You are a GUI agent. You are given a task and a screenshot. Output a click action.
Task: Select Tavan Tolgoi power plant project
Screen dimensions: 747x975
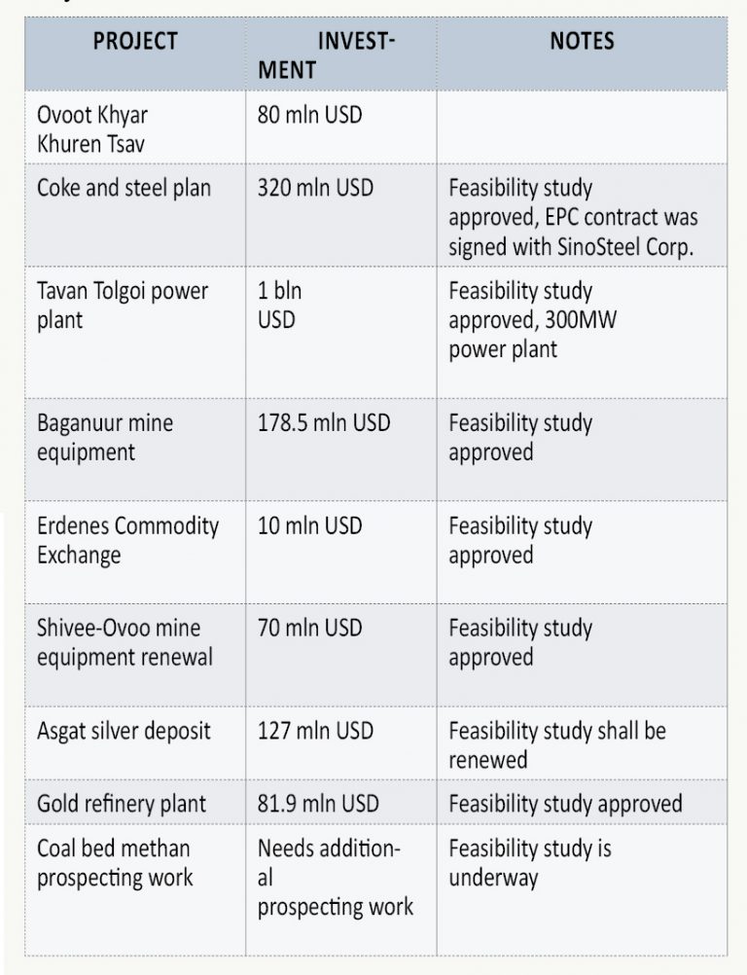click(135, 333)
